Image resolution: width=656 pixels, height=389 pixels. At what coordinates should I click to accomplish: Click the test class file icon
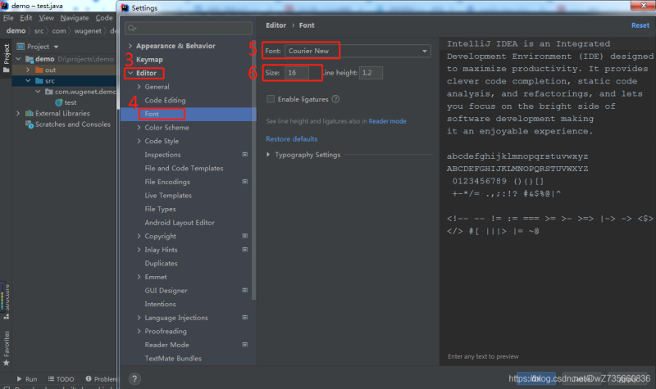pos(59,103)
